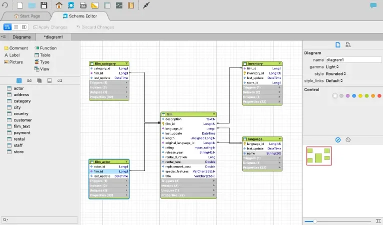Switch to list view mode toggle
Viewport: 383px width, 225px height.
tap(16, 27)
